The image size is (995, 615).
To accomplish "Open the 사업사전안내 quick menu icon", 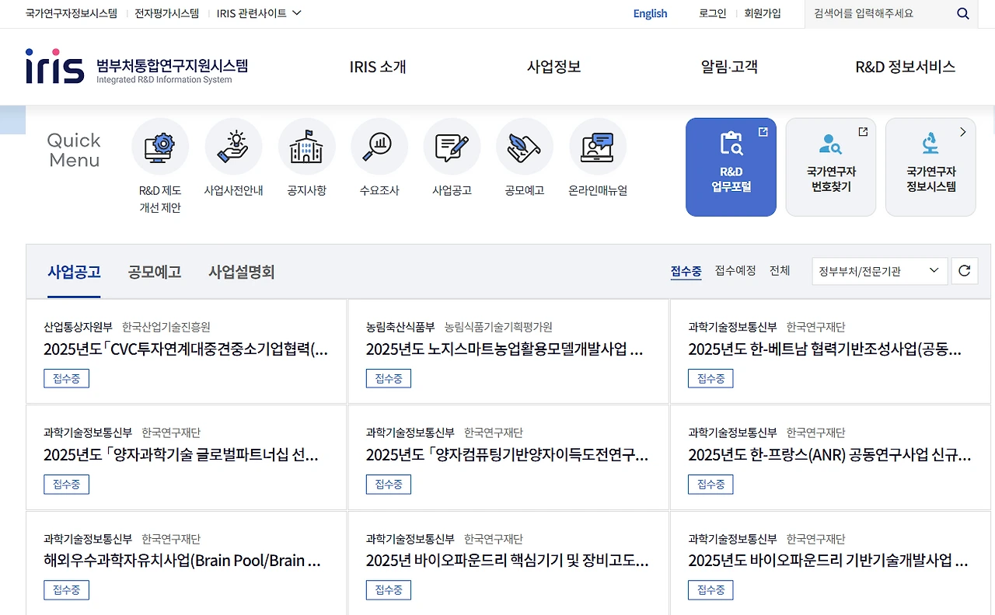I will (233, 146).
